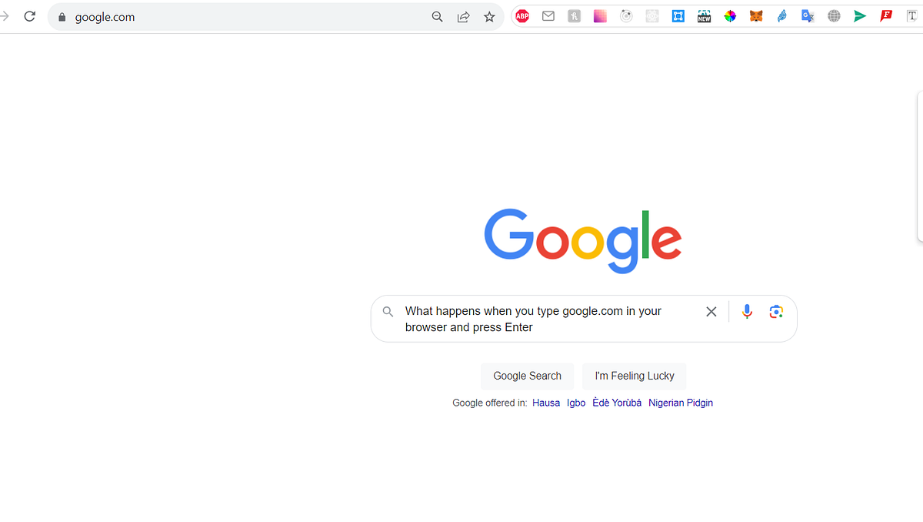Bookmark the page with the star icon
This screenshot has height=522, width=923.
click(x=489, y=15)
